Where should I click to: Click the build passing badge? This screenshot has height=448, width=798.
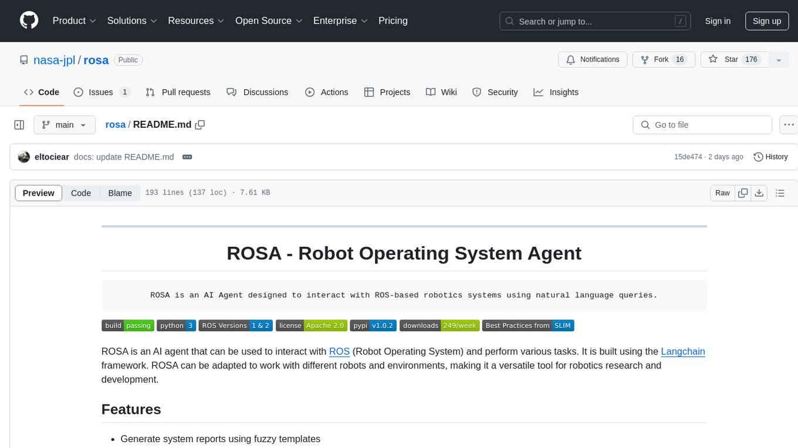click(x=128, y=325)
